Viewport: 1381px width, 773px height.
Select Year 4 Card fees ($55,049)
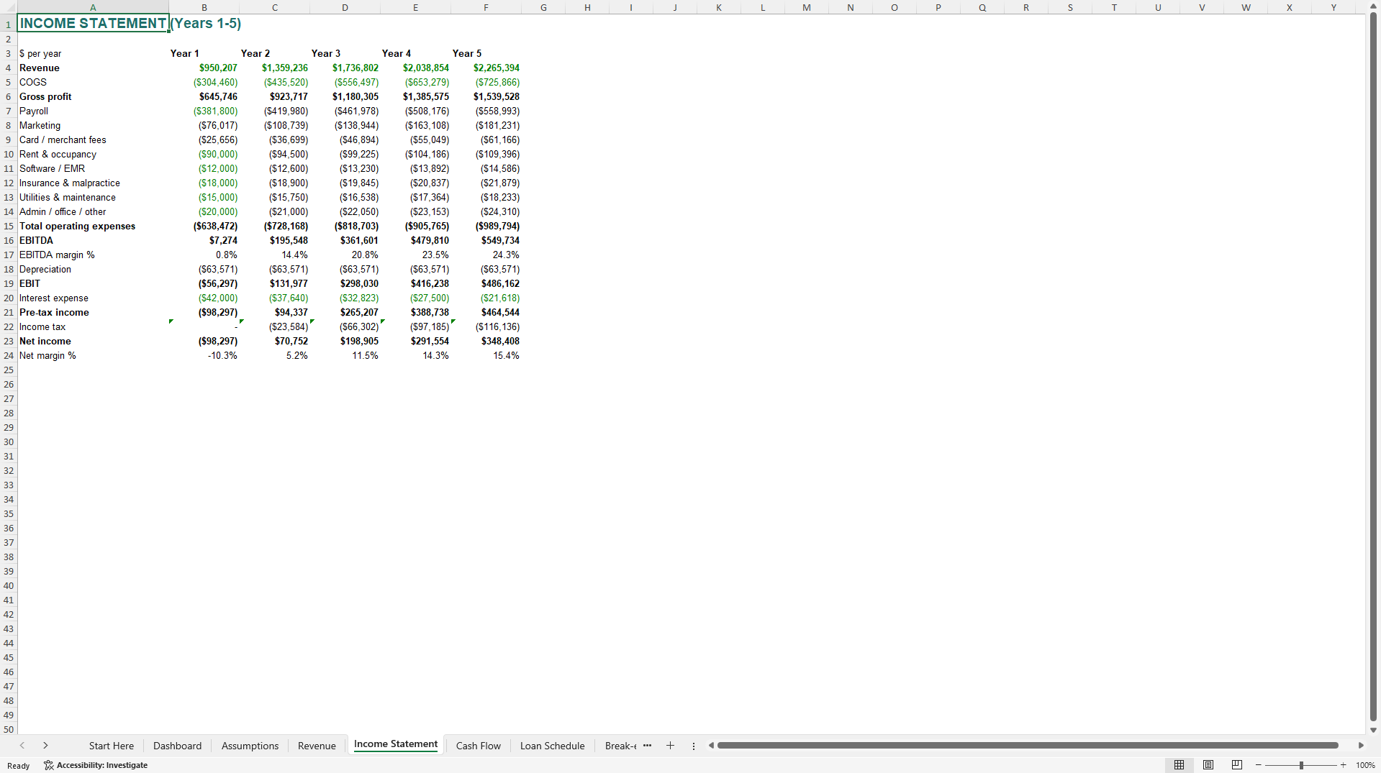click(416, 139)
